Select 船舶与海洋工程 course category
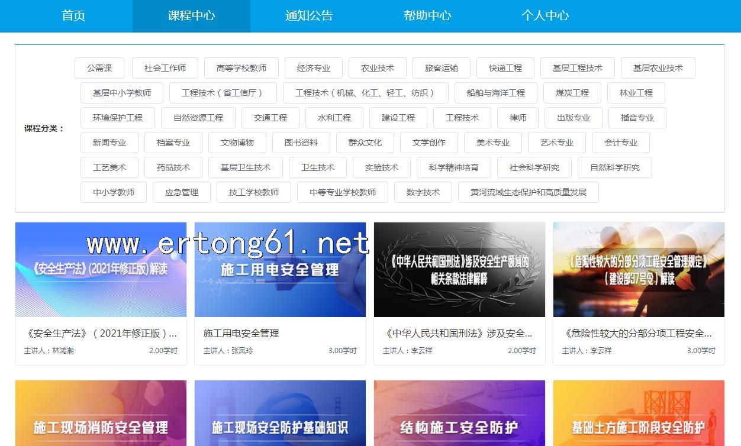 coord(496,93)
